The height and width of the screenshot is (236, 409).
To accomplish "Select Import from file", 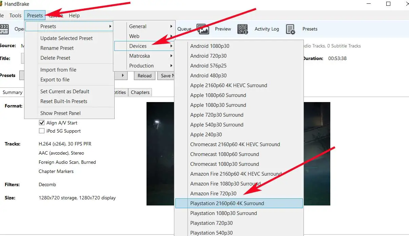I will (x=69, y=70).
